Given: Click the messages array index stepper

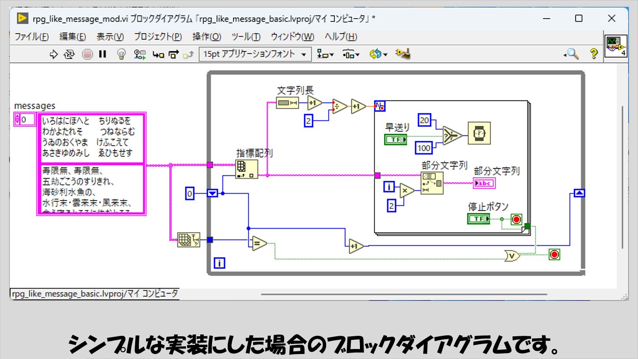Looking at the screenshot, I should coord(18,120).
